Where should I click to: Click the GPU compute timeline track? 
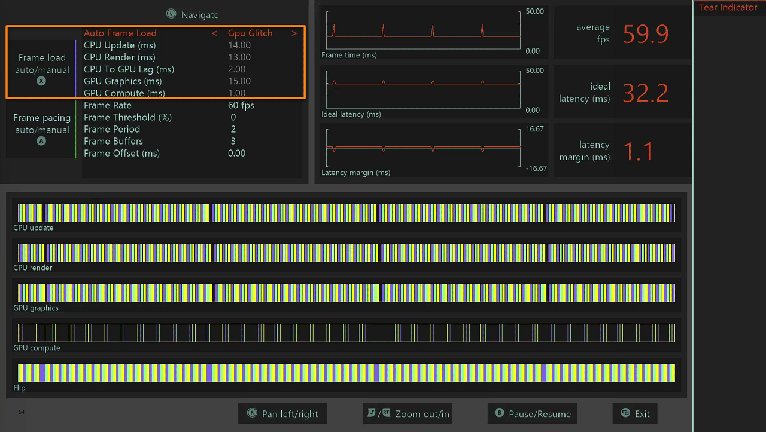(346, 333)
